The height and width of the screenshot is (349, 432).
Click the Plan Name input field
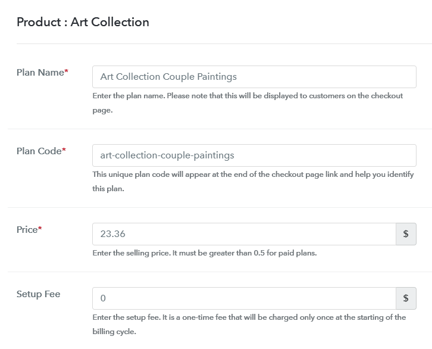[x=254, y=77]
